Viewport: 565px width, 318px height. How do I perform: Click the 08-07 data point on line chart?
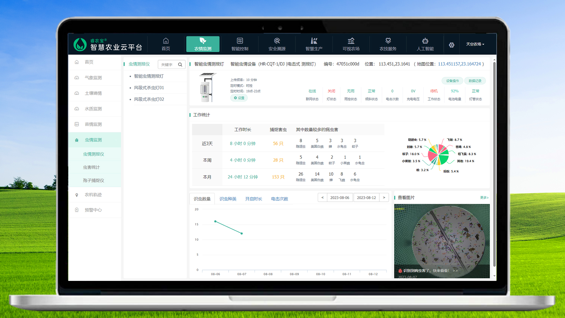242,233
